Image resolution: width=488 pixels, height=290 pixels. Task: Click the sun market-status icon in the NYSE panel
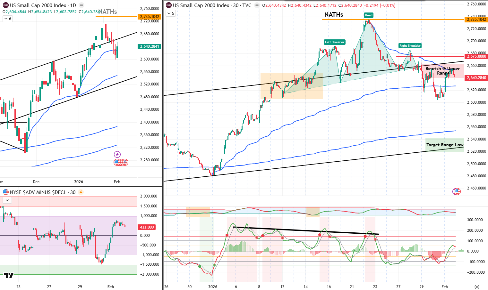(x=81, y=192)
